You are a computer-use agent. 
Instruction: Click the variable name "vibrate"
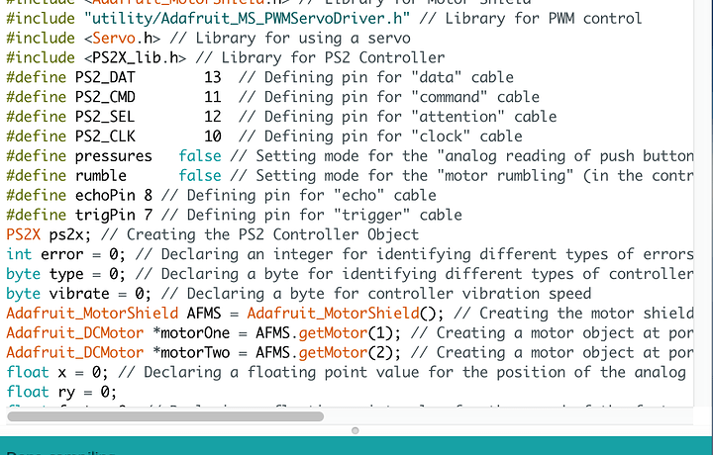point(79,294)
